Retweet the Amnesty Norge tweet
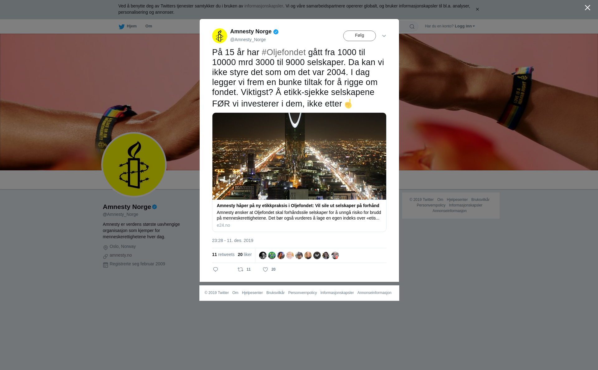 pos(240,269)
